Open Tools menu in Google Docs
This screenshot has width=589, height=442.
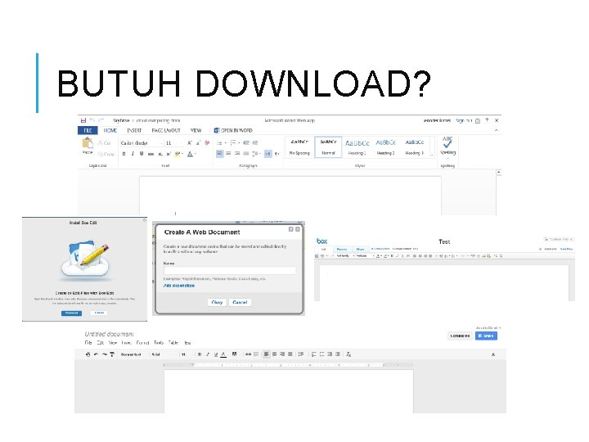tap(159, 342)
